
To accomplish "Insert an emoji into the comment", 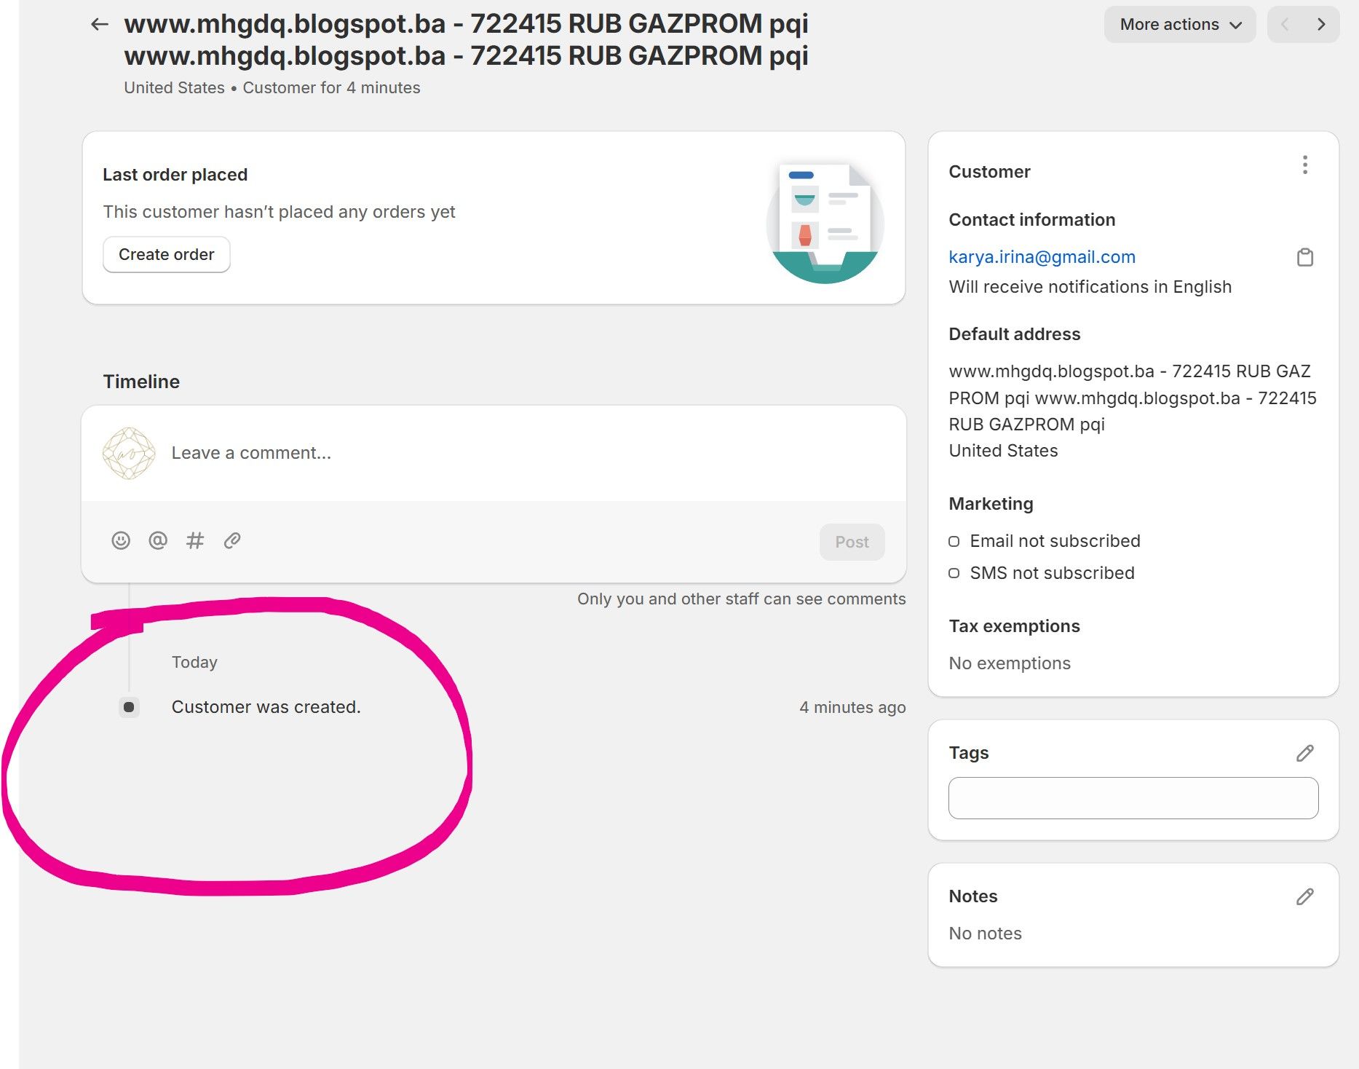I will point(121,540).
